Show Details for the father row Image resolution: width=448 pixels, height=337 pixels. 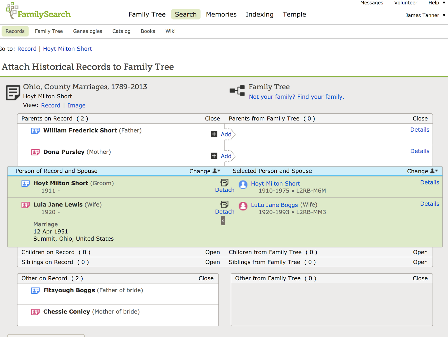tap(420, 130)
